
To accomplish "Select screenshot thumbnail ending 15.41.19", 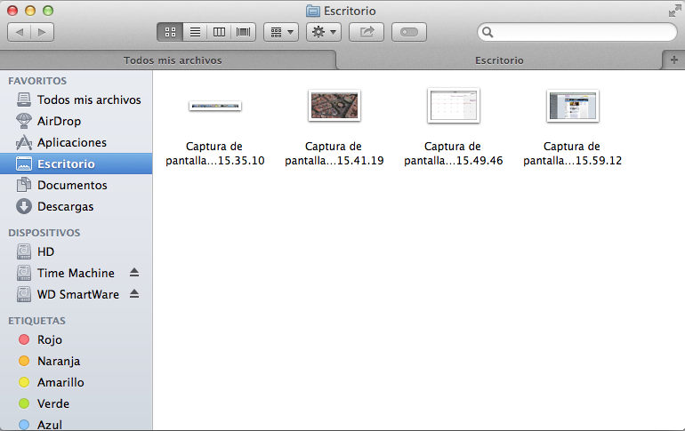I will click(x=334, y=106).
